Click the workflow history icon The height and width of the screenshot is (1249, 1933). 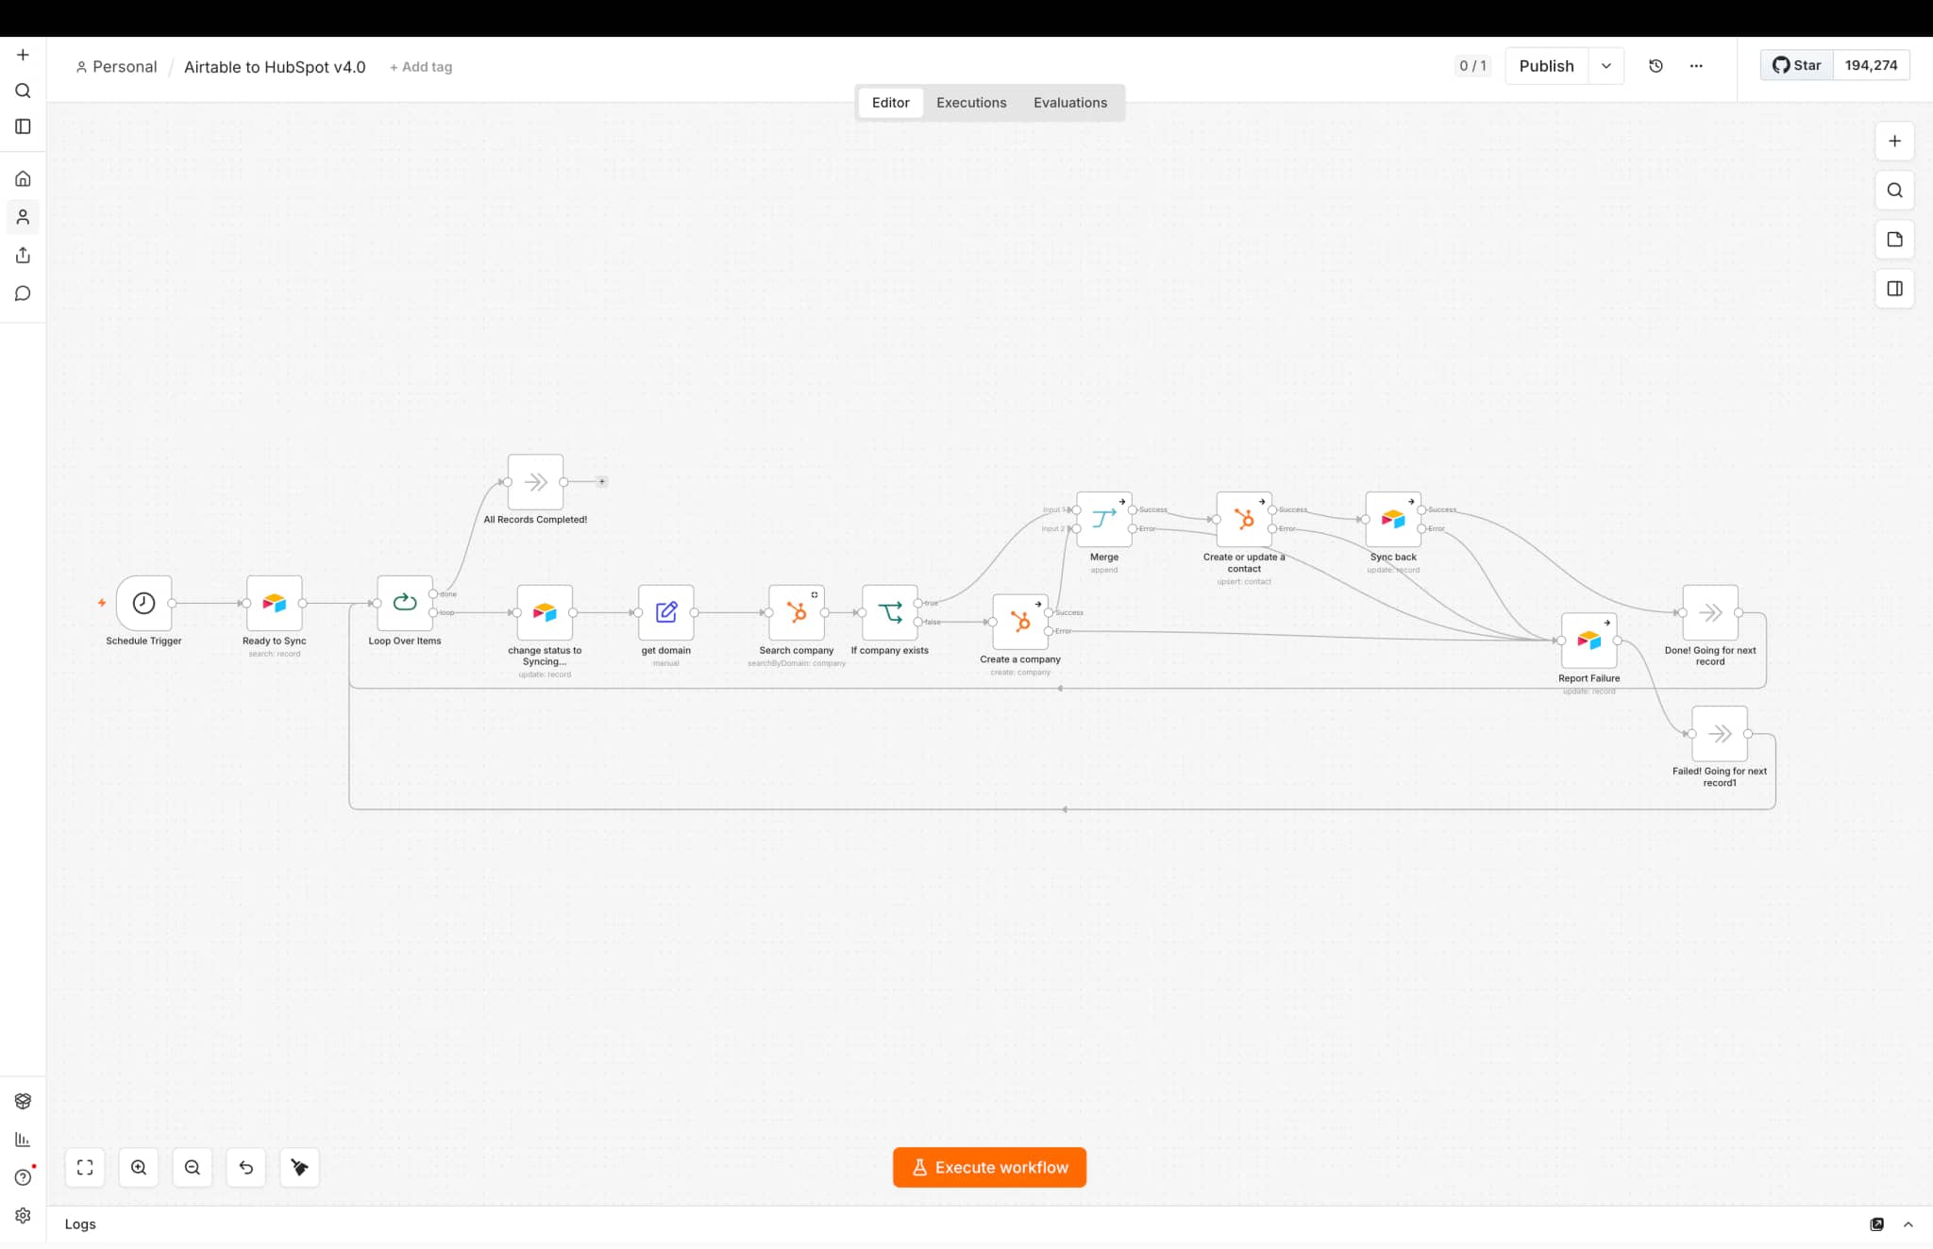[x=1656, y=66]
